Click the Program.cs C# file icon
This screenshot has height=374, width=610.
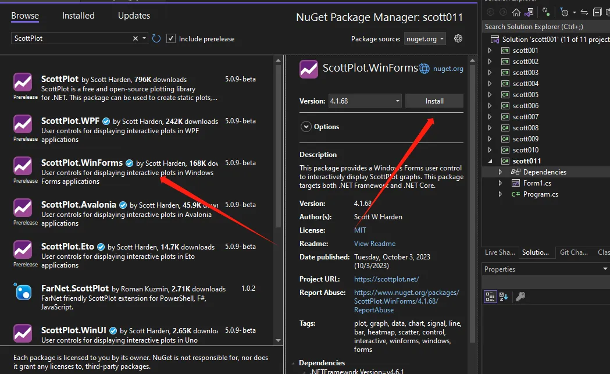(515, 194)
